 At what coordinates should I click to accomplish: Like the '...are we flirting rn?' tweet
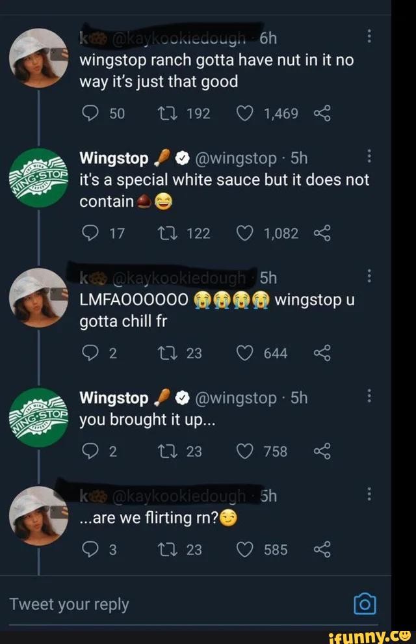(x=244, y=550)
